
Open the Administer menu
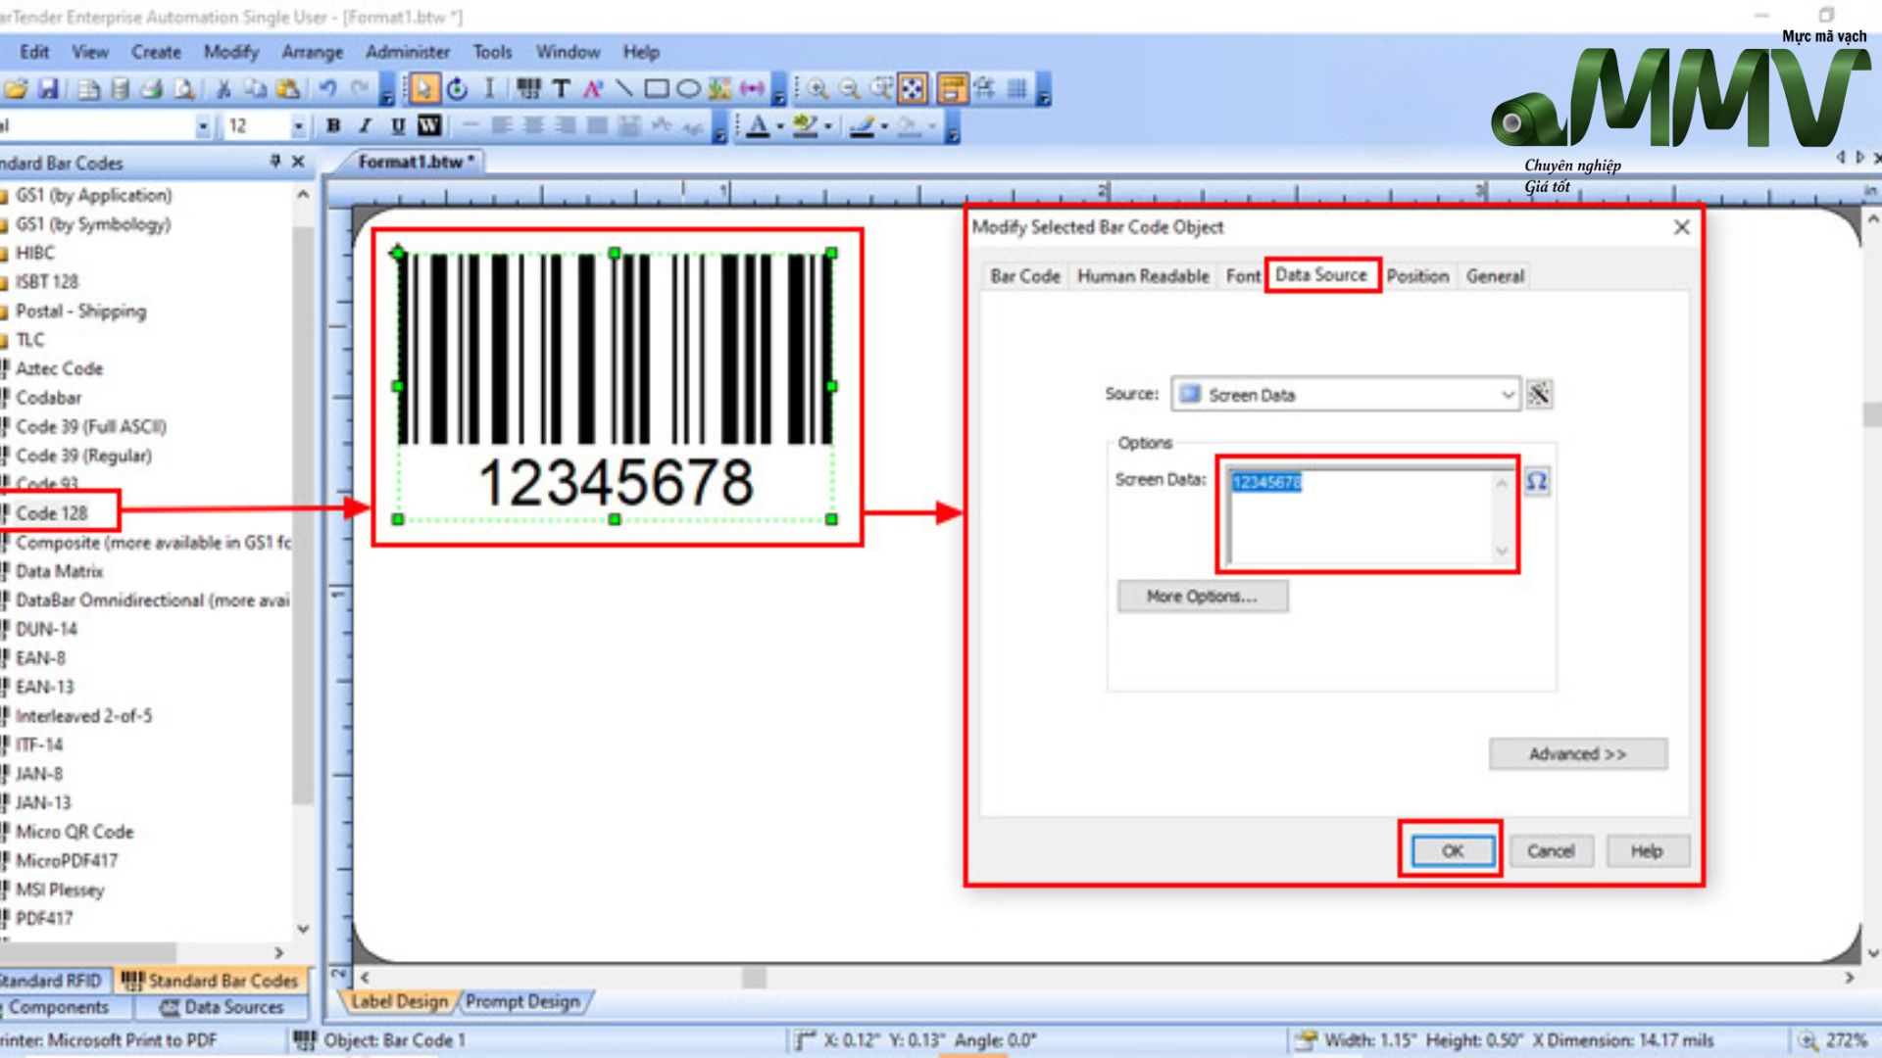click(408, 52)
